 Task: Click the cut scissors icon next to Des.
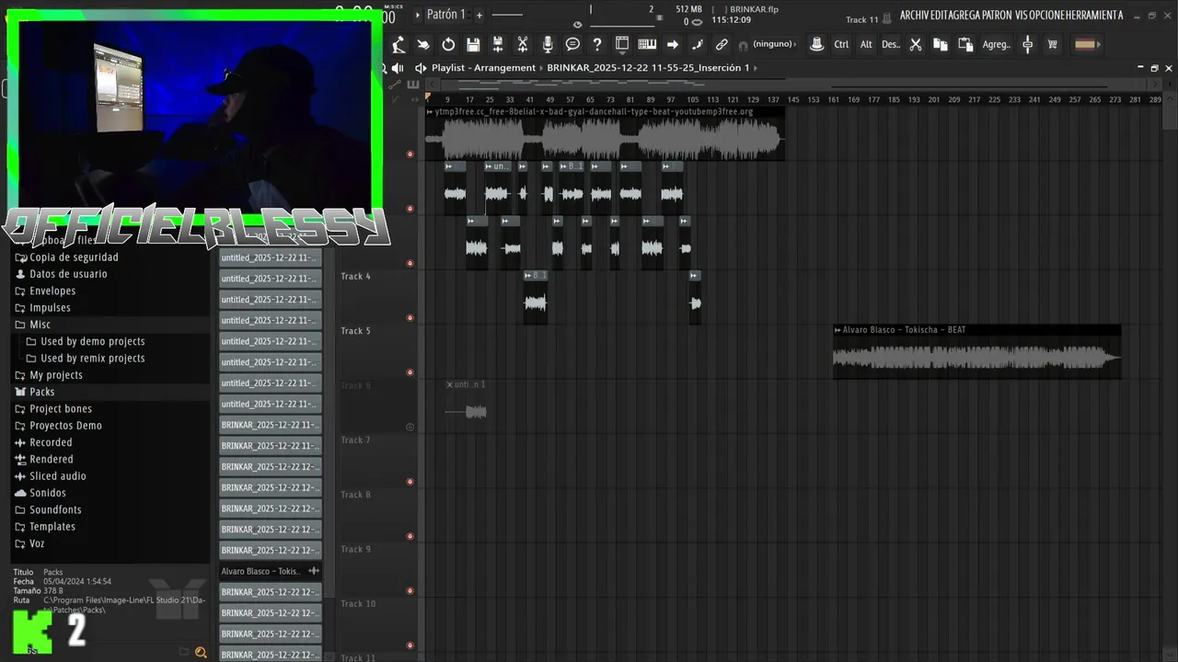click(916, 44)
